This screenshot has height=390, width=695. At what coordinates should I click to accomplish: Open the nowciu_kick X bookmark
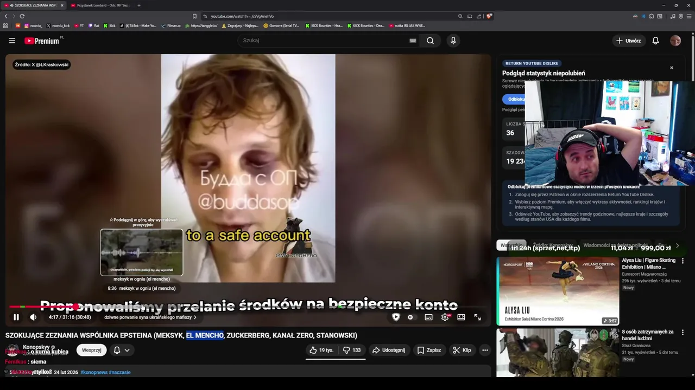point(58,25)
